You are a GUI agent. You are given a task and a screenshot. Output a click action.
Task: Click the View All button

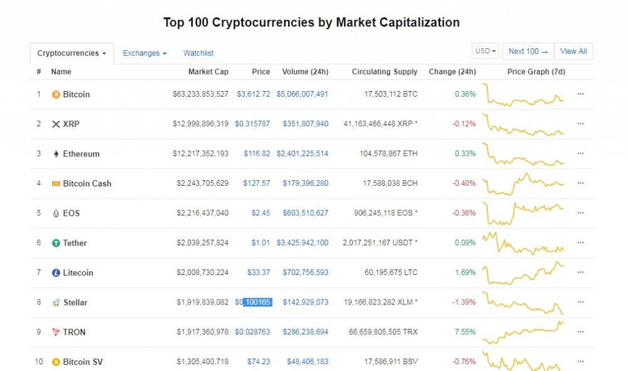coord(573,51)
